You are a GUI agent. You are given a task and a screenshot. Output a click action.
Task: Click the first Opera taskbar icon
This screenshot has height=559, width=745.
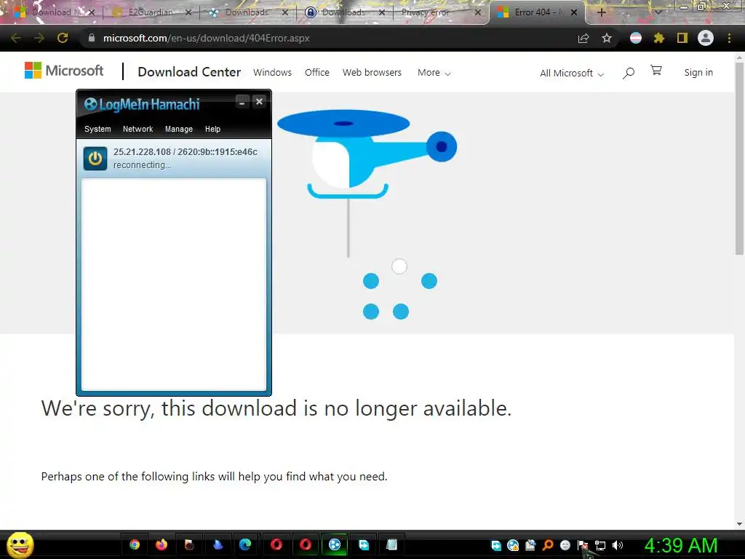[x=276, y=544]
